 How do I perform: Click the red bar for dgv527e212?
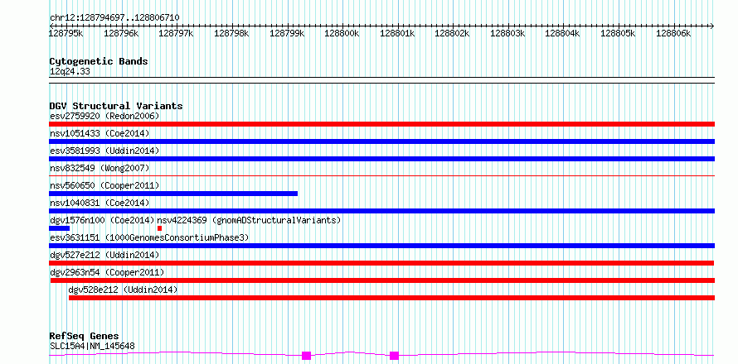pos(381,263)
